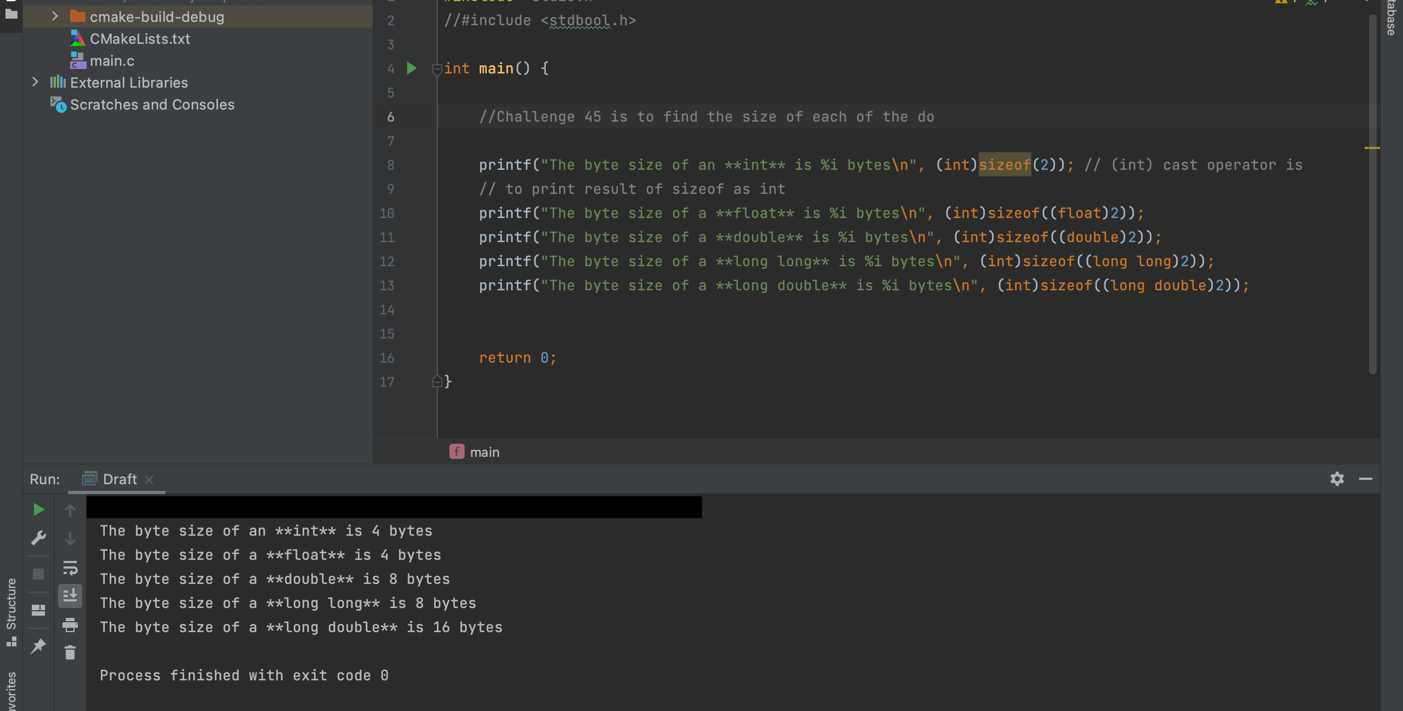Toggle scroll to end of console
The width and height of the screenshot is (1403, 711).
pyautogui.click(x=70, y=595)
